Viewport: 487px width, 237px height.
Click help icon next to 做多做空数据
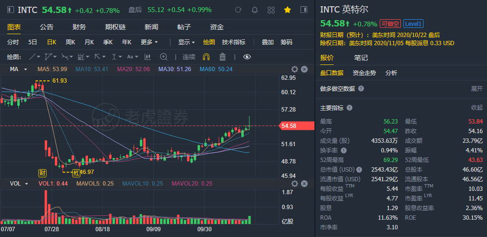[x=361, y=88]
